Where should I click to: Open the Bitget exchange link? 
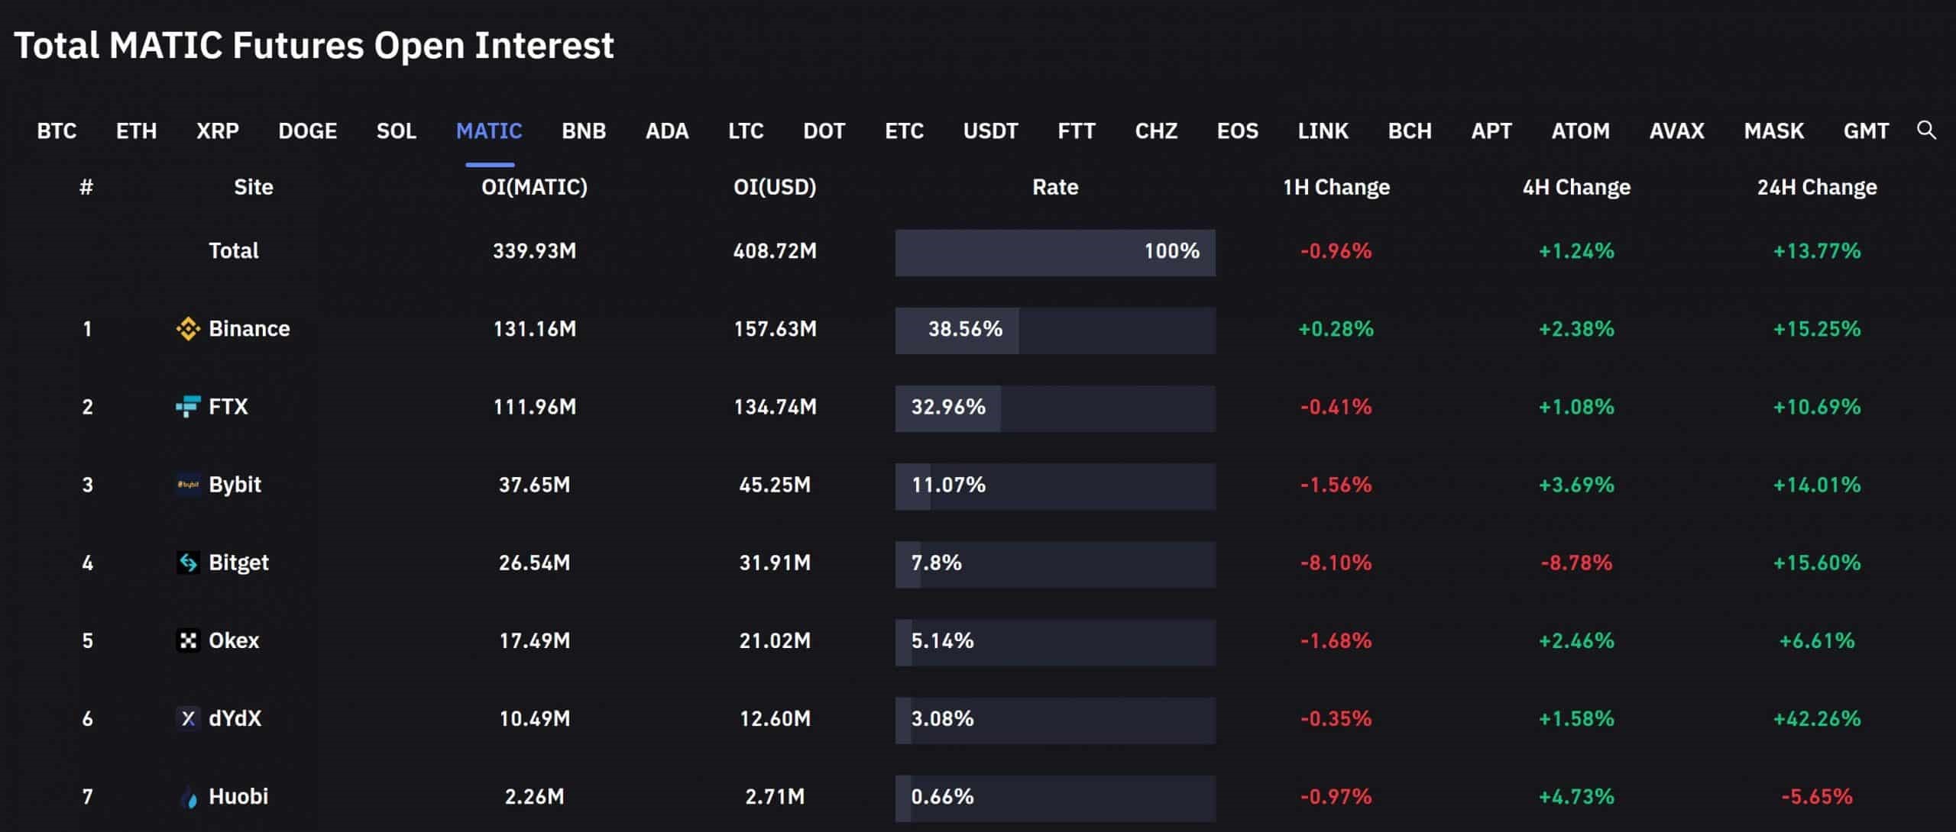238,563
